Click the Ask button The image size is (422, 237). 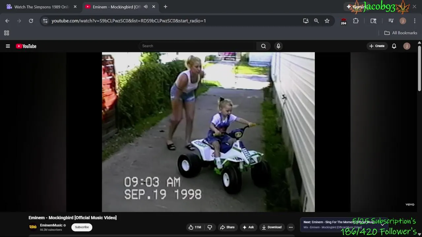[x=248, y=227]
